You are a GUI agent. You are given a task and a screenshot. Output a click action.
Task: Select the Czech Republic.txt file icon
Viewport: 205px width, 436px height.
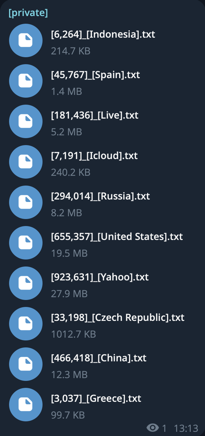(x=26, y=324)
